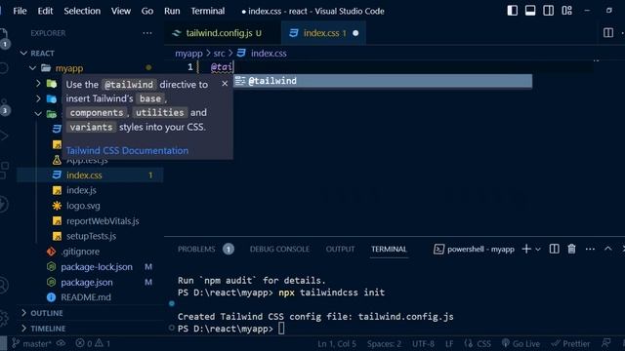Click index.css breadcrumb segment
The image size is (625, 351).
(x=269, y=54)
